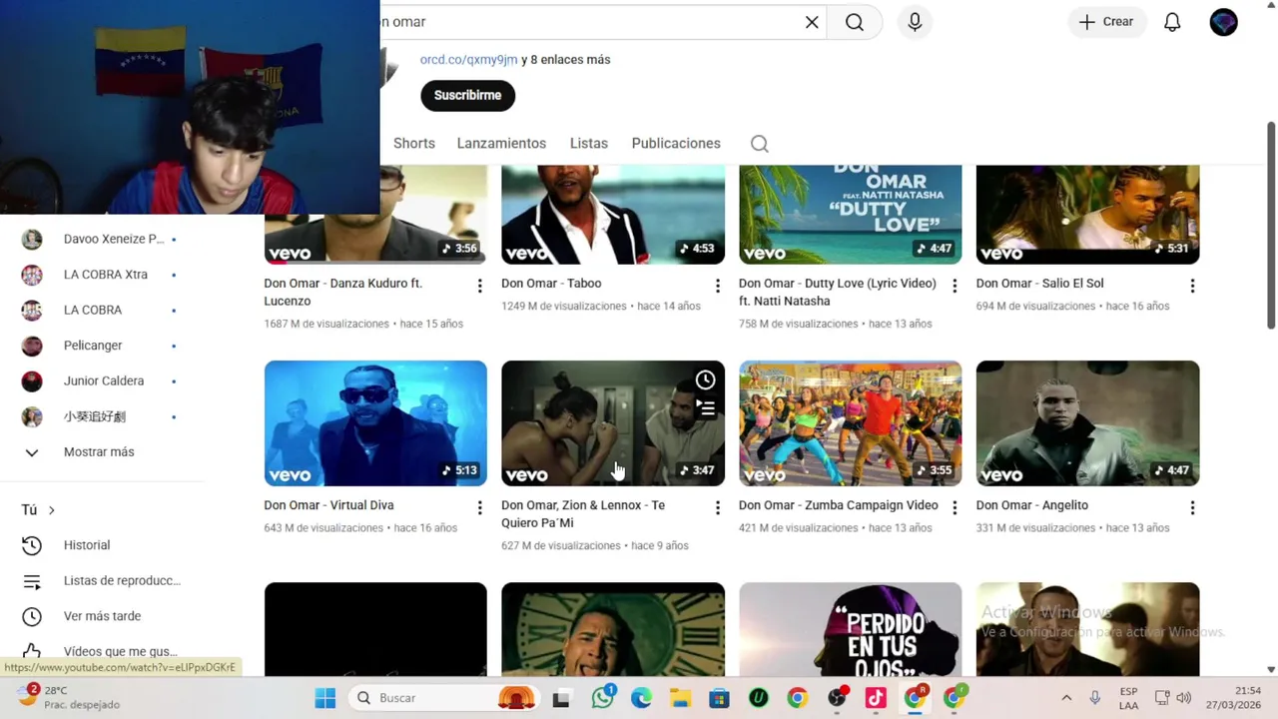Click the magnifier search button

click(855, 22)
